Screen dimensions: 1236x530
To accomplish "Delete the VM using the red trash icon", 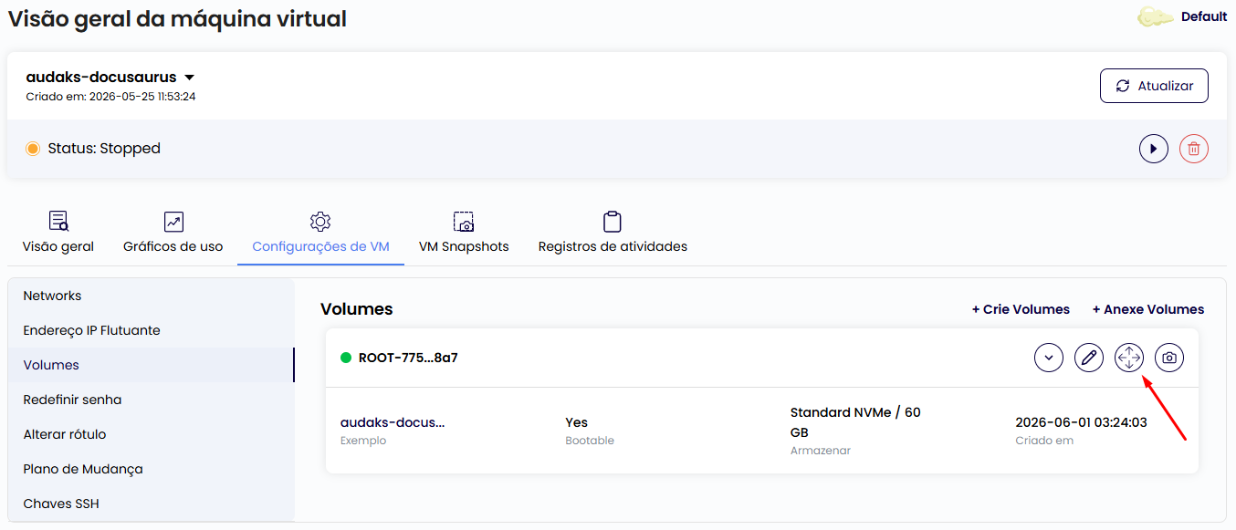I will click(1194, 149).
